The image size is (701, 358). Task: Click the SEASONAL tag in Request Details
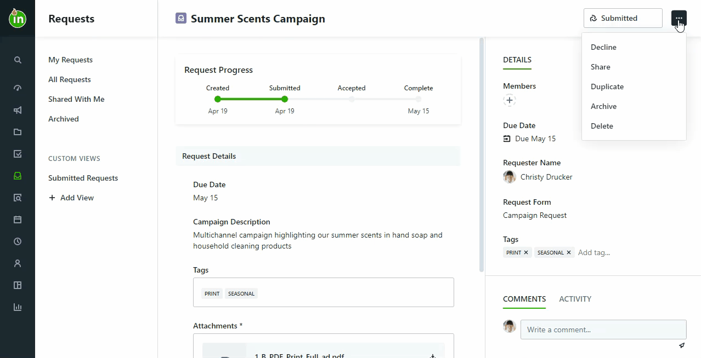tap(241, 293)
